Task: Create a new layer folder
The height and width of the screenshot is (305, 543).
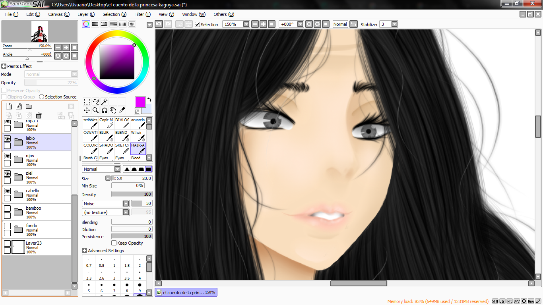Action: (x=29, y=106)
